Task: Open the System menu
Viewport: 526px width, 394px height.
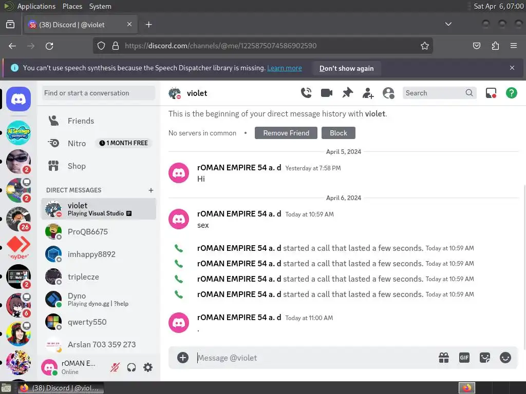Action: (100, 6)
